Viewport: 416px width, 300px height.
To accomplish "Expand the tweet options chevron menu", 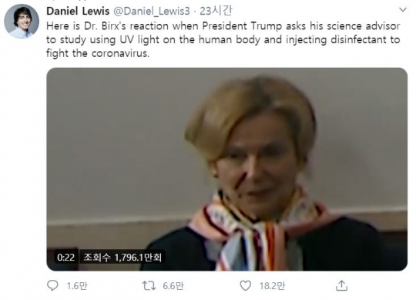I will 403,10.
